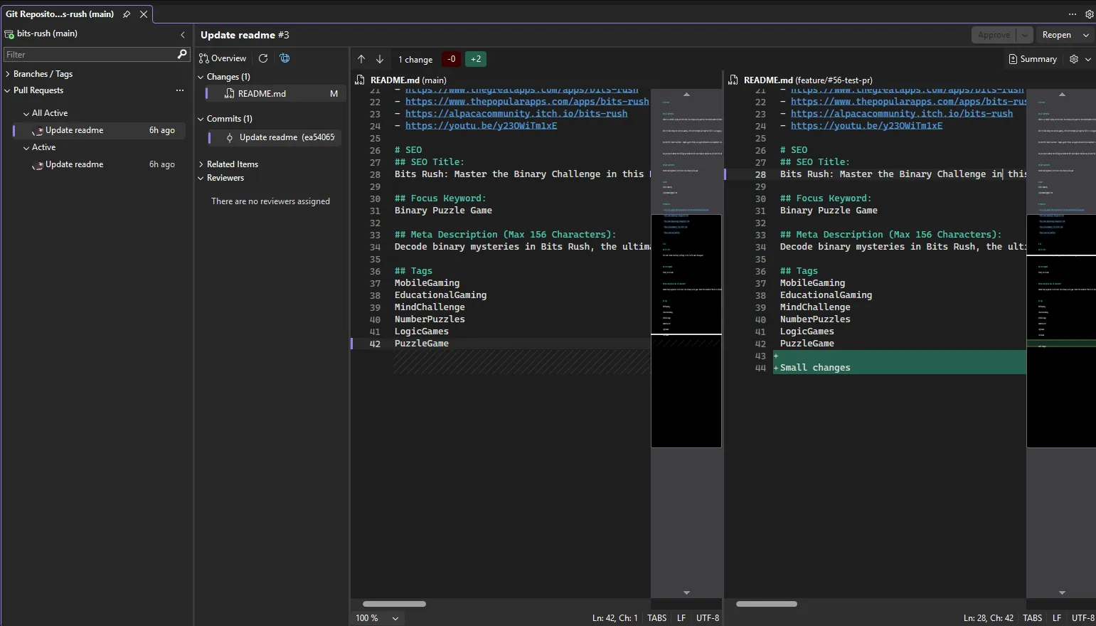Click 'There are no reviewers assigned' text
The image size is (1096, 626).
(270, 201)
